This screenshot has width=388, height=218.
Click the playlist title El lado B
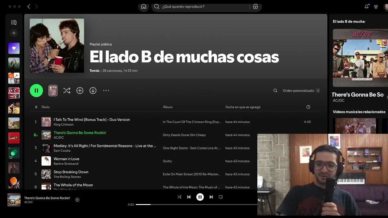click(184, 57)
